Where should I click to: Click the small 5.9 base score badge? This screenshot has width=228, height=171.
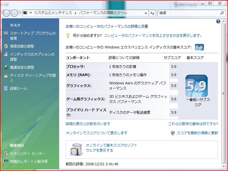199,47
